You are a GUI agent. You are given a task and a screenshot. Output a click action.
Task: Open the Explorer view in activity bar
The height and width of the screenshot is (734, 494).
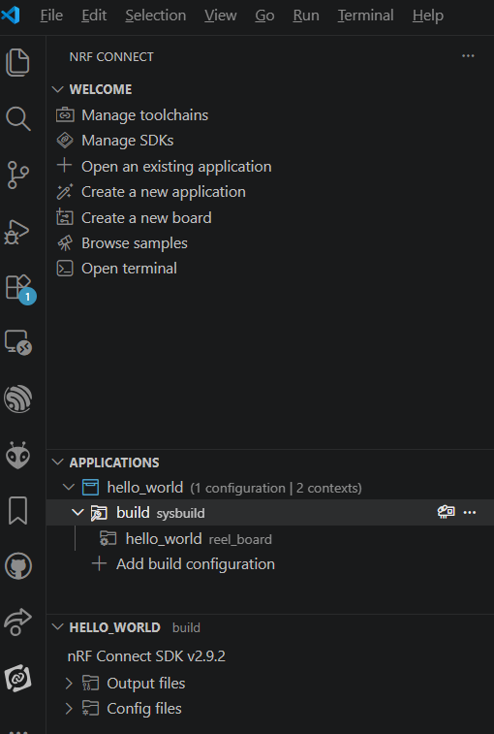[17, 62]
